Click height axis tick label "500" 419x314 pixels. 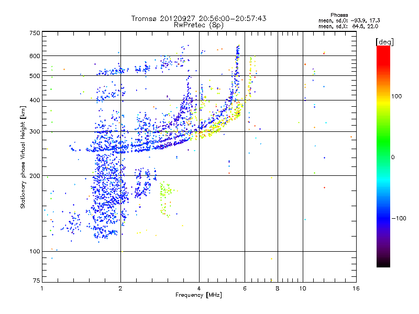pyautogui.click(x=35, y=76)
